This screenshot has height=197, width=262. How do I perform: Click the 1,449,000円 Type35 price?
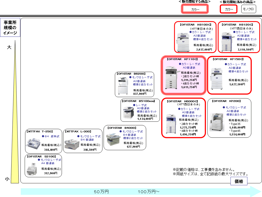click(237, 128)
